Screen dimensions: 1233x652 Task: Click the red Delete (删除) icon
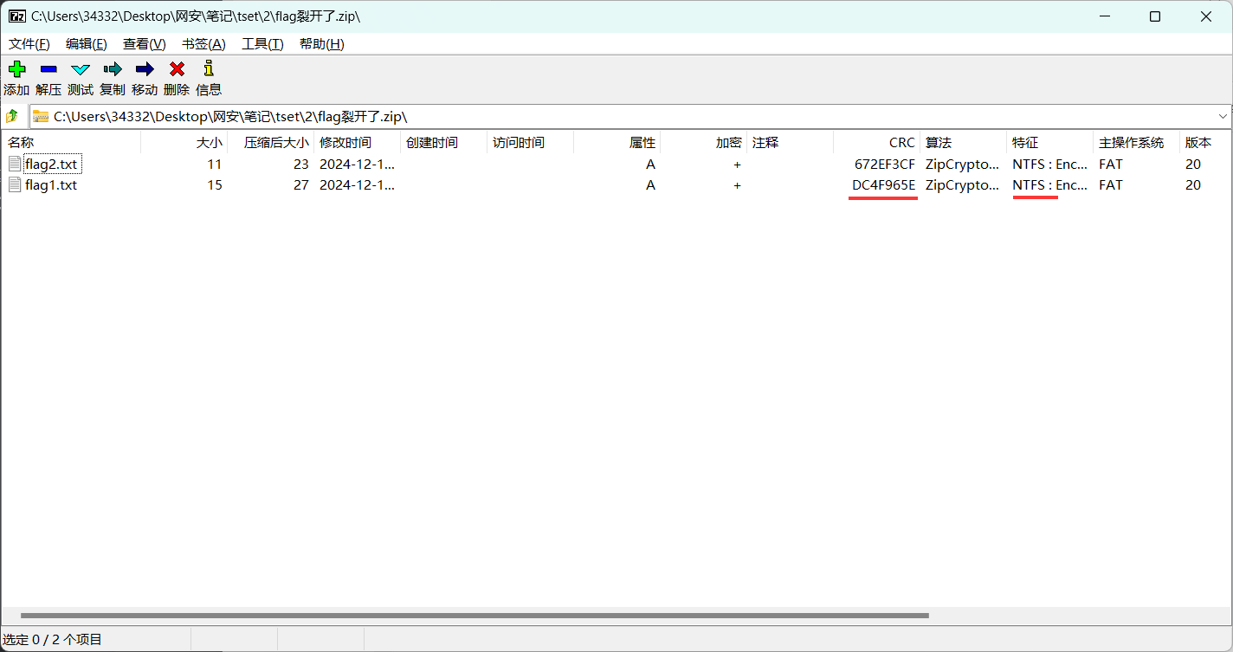point(177,70)
